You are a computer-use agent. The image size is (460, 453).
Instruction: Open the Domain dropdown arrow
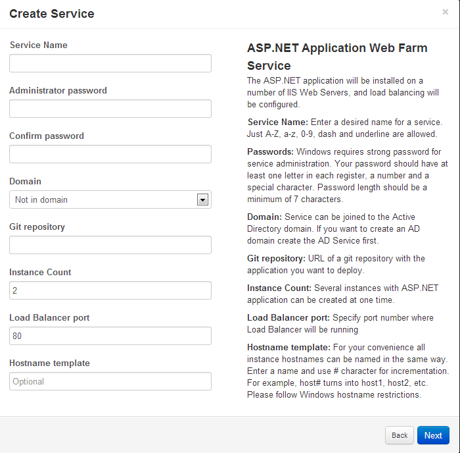click(202, 200)
